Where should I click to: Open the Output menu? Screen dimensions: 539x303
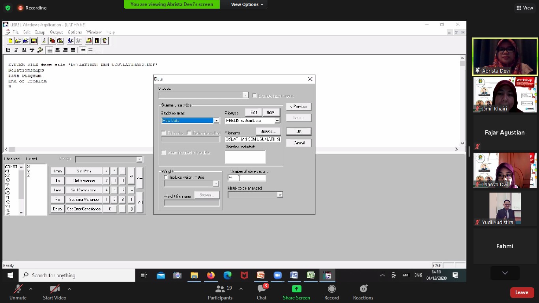(56, 32)
